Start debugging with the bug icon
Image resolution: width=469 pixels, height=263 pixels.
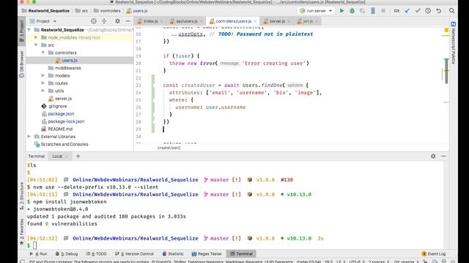(352, 11)
